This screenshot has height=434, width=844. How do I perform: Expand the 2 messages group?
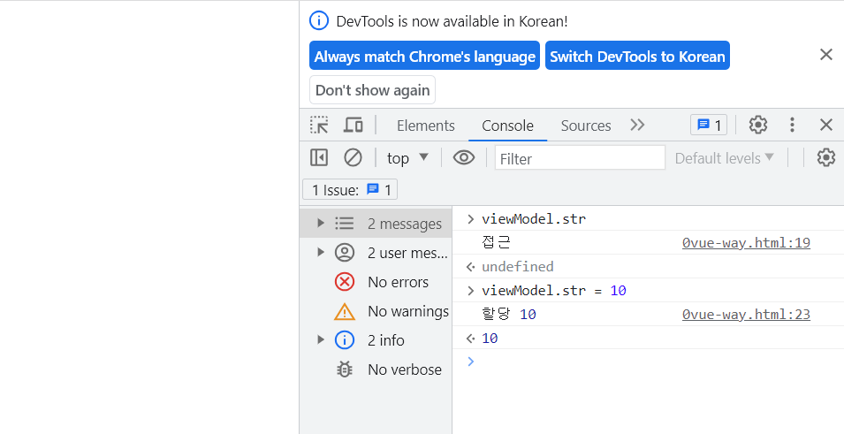click(x=321, y=223)
